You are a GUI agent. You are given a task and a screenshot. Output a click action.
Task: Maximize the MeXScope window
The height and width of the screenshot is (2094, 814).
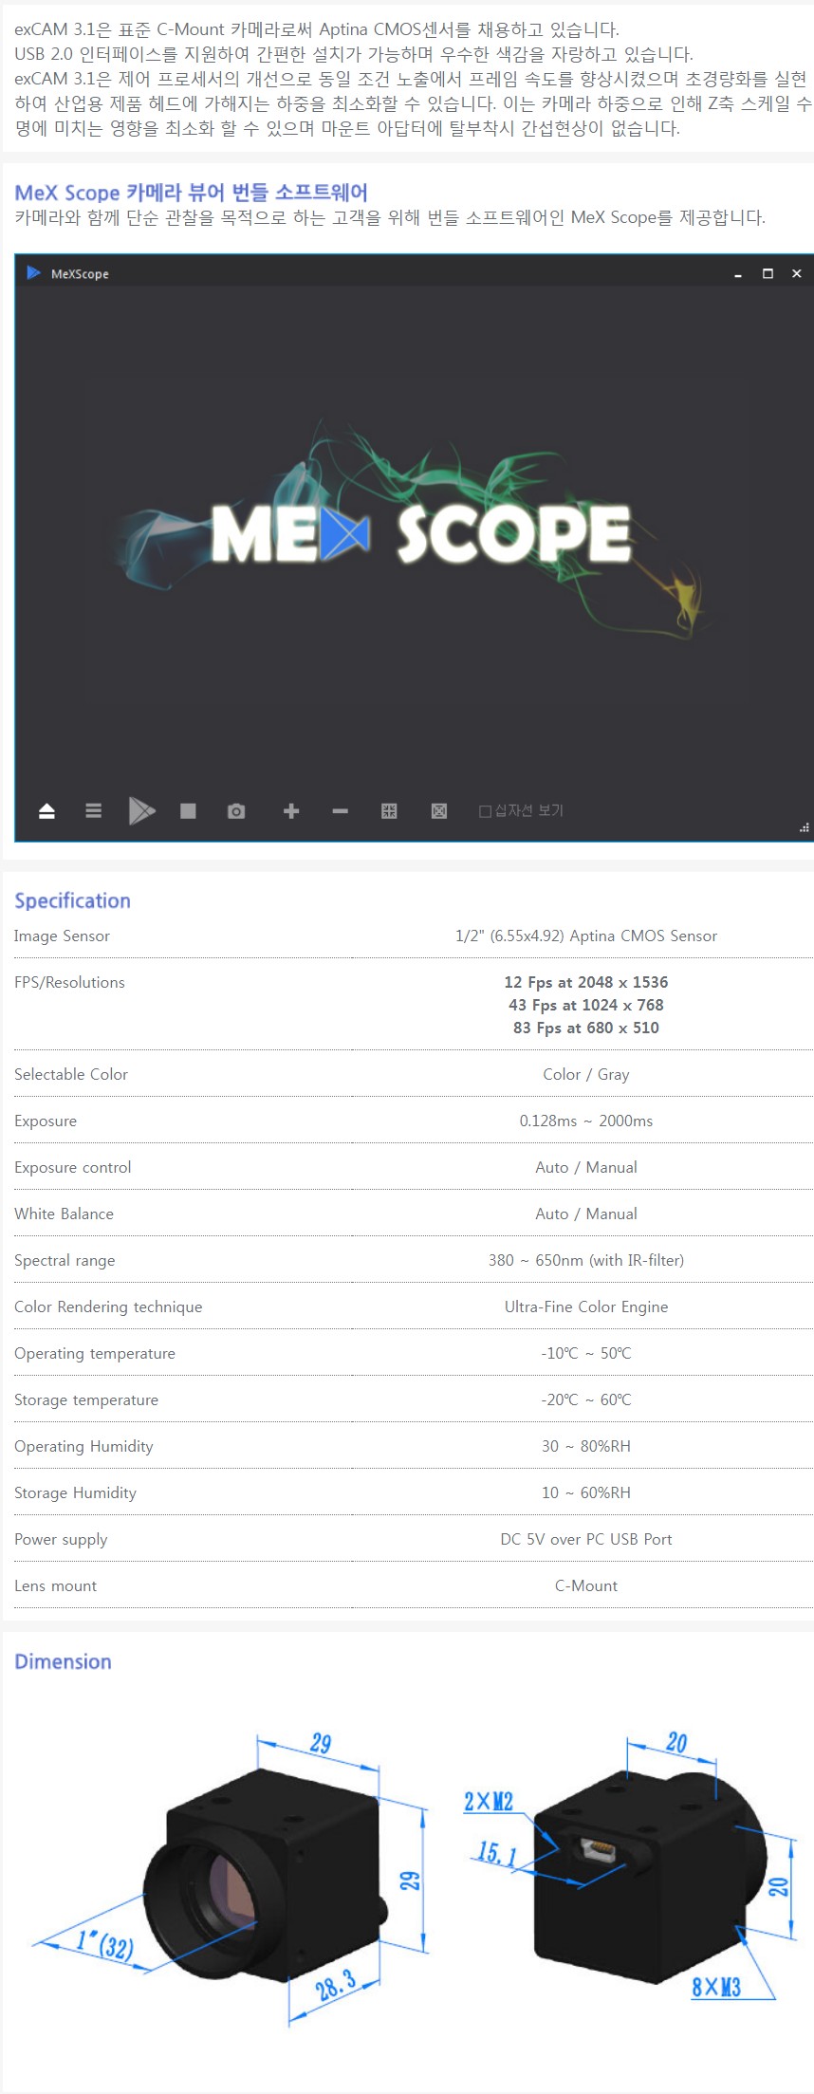768,273
